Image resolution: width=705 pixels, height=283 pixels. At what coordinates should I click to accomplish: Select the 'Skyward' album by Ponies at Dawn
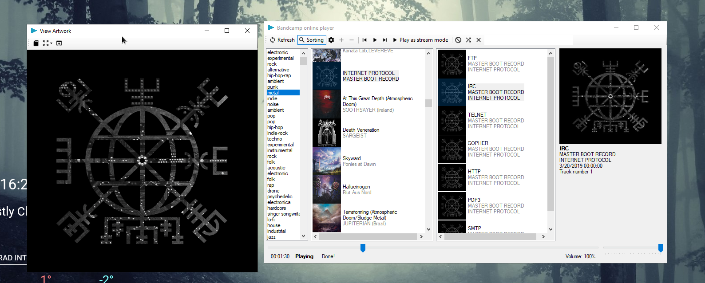pos(368,161)
